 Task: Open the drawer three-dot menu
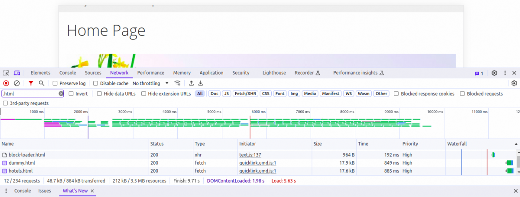click(x=6, y=191)
